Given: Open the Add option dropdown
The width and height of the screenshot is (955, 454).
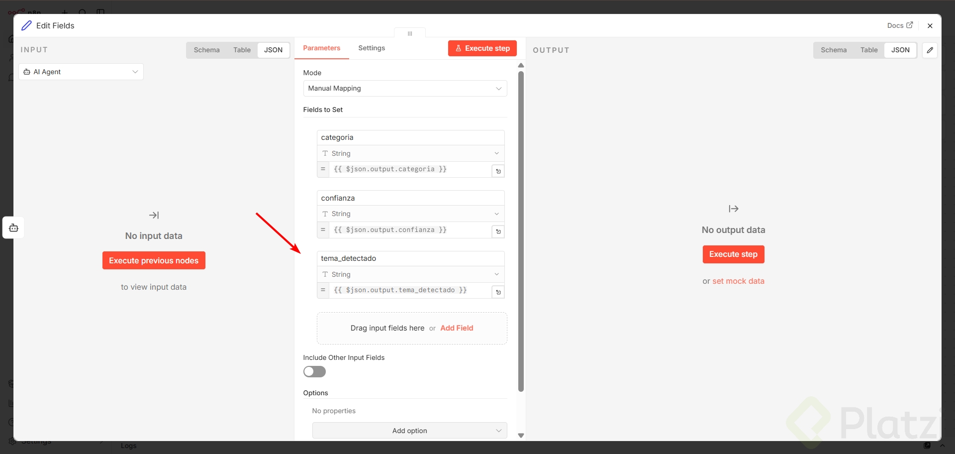Looking at the screenshot, I should [x=409, y=431].
